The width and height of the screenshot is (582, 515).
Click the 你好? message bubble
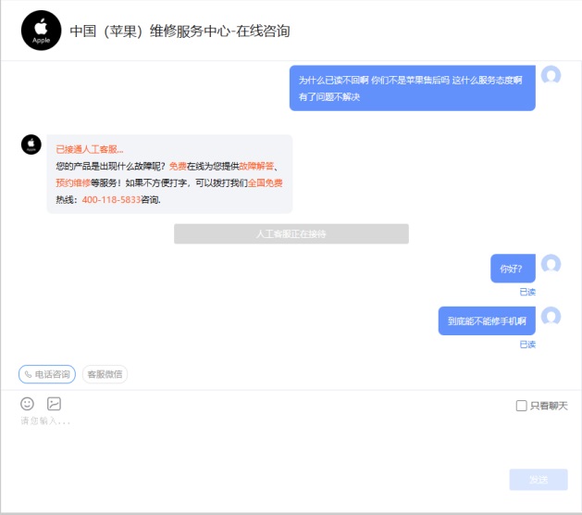512,270
